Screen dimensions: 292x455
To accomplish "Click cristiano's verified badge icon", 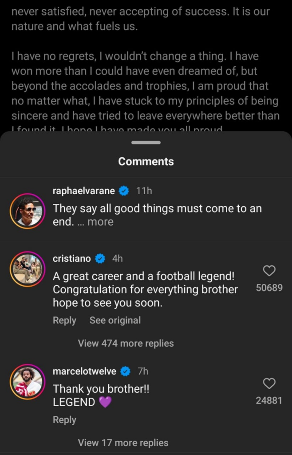I will (100, 259).
